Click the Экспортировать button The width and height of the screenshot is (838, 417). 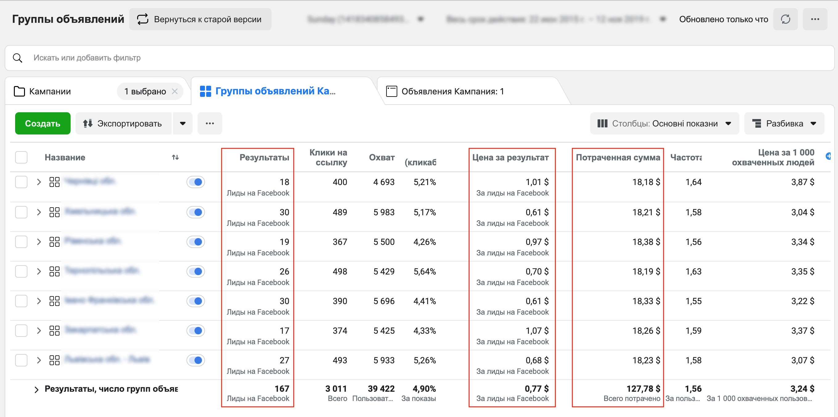pos(123,123)
